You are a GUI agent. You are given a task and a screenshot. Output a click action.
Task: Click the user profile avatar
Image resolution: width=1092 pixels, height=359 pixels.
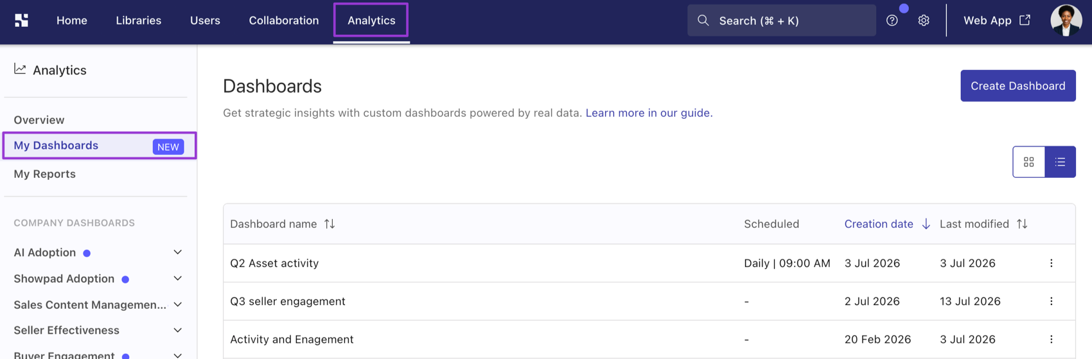coord(1066,20)
